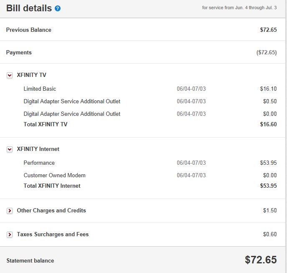Expand Taxes Surcharges and Fees arrow
Image resolution: width=287 pixels, height=273 pixels.
point(10,235)
